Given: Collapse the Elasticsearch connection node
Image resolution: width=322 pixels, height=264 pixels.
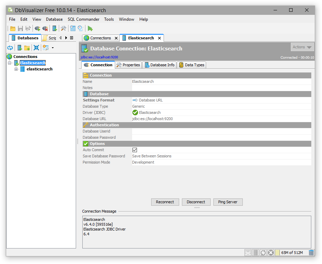Looking at the screenshot, I should [10, 63].
